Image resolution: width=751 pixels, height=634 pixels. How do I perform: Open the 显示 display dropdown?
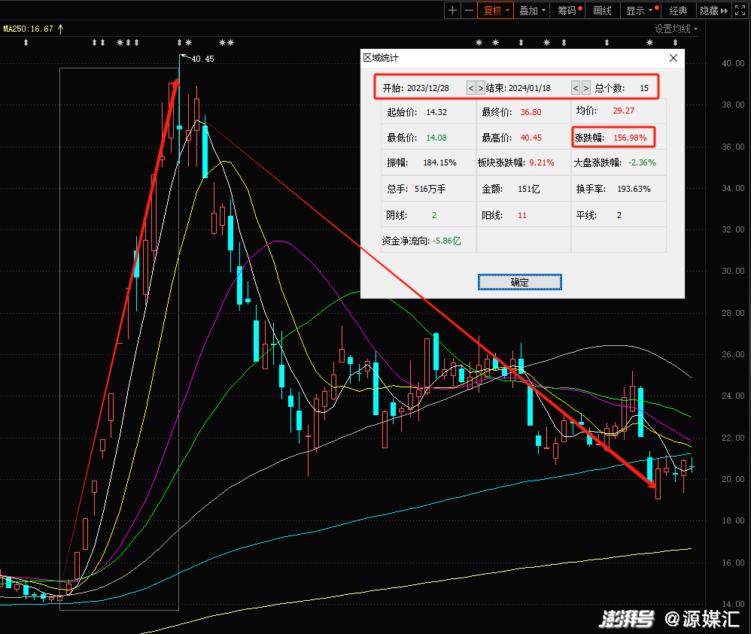639,11
